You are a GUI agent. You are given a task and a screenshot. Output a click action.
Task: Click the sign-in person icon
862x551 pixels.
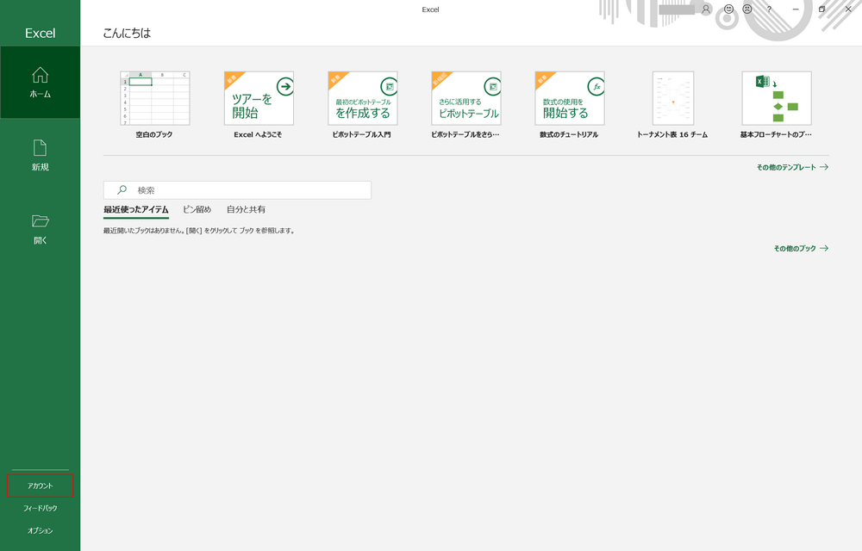point(706,9)
